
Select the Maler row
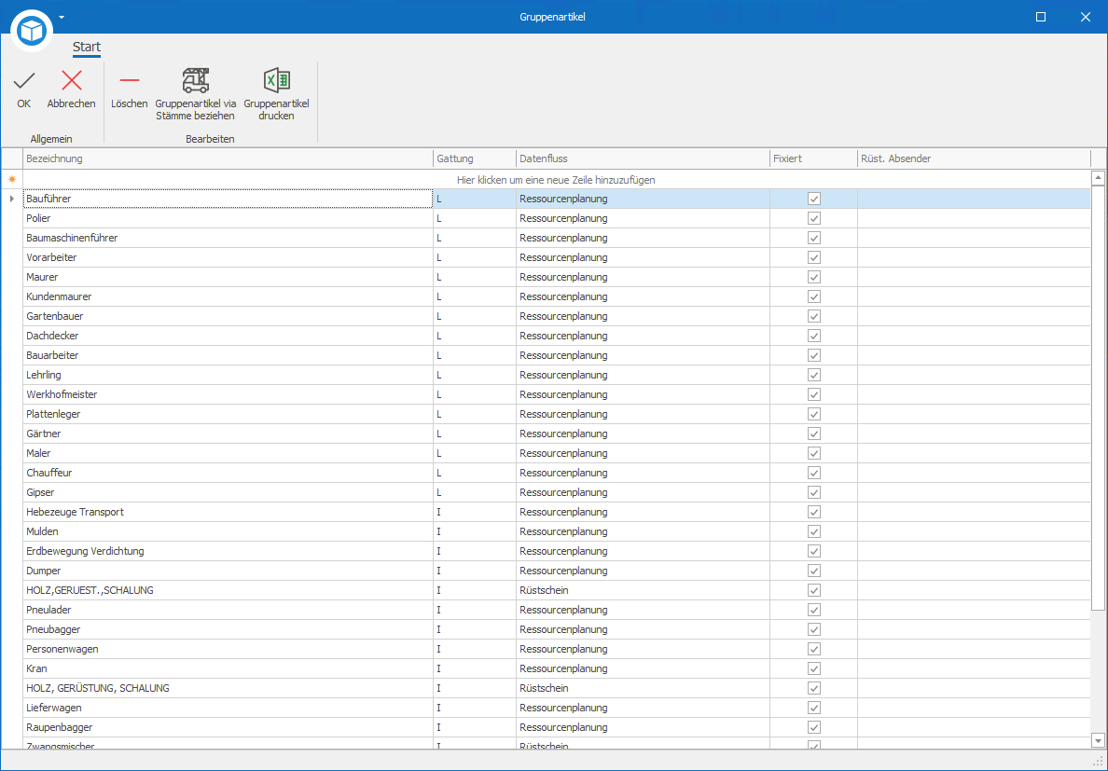557,453
